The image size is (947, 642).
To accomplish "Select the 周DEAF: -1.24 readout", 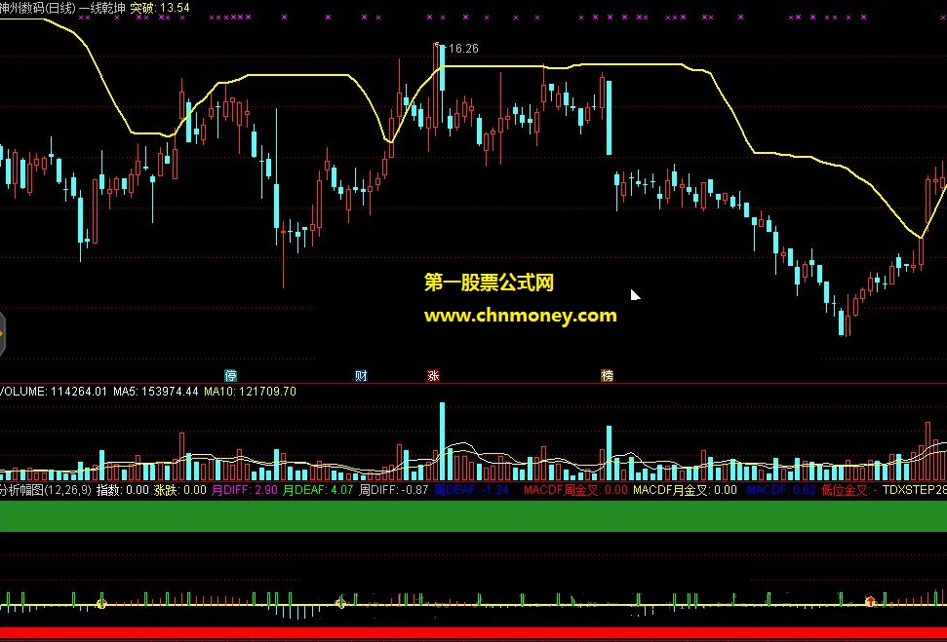I will click(x=472, y=490).
